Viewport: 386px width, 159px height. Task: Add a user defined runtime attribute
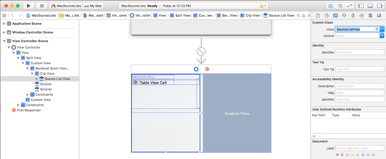click(314, 136)
